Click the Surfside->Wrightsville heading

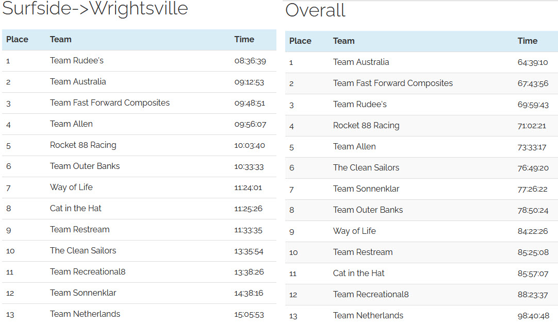click(x=95, y=9)
